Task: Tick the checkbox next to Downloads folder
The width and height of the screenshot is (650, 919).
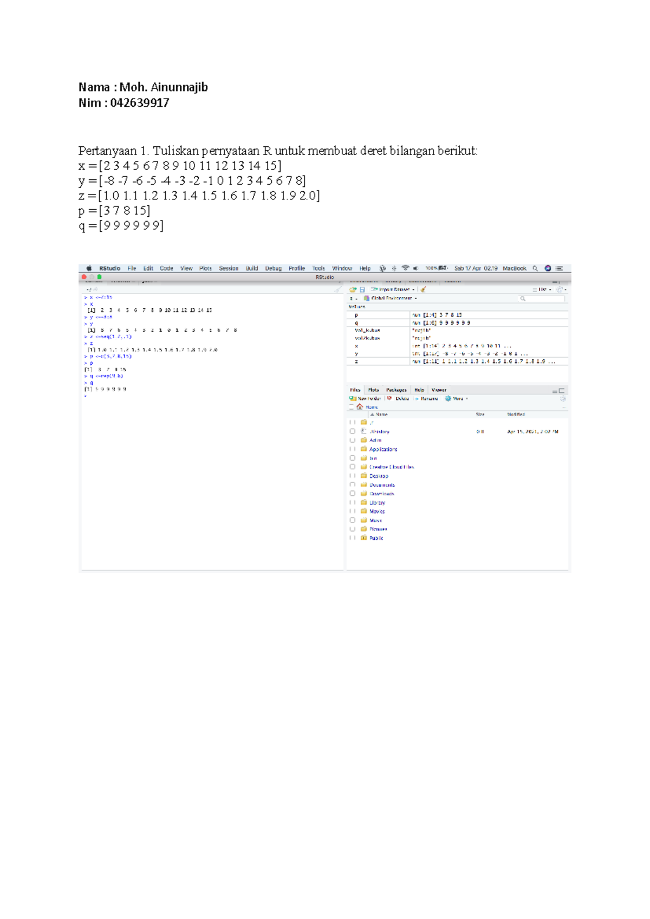Action: [353, 494]
